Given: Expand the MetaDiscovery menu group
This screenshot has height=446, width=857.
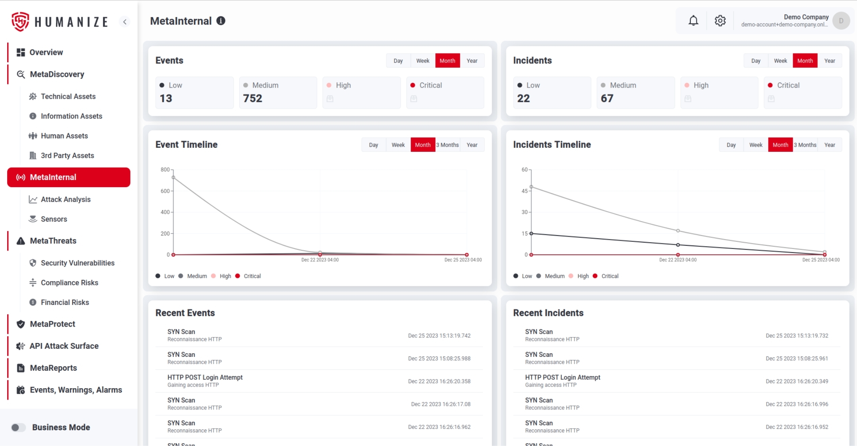Looking at the screenshot, I should click(x=57, y=74).
